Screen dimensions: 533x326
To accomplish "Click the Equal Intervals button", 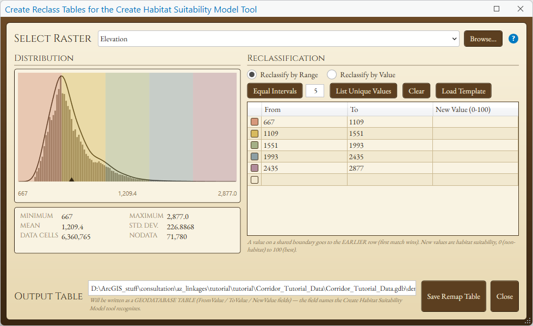I will pyautogui.click(x=275, y=91).
